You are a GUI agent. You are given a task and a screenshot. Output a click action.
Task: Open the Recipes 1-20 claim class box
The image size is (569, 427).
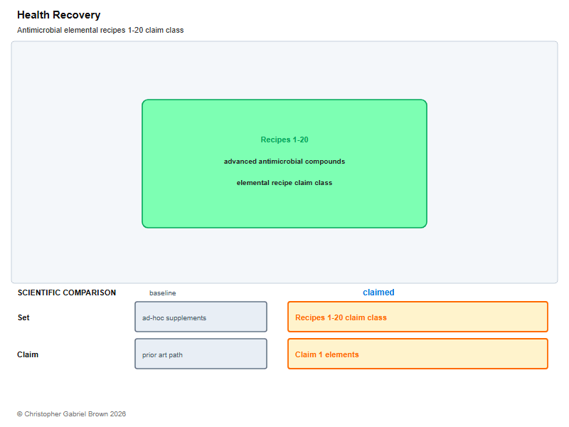click(418, 317)
